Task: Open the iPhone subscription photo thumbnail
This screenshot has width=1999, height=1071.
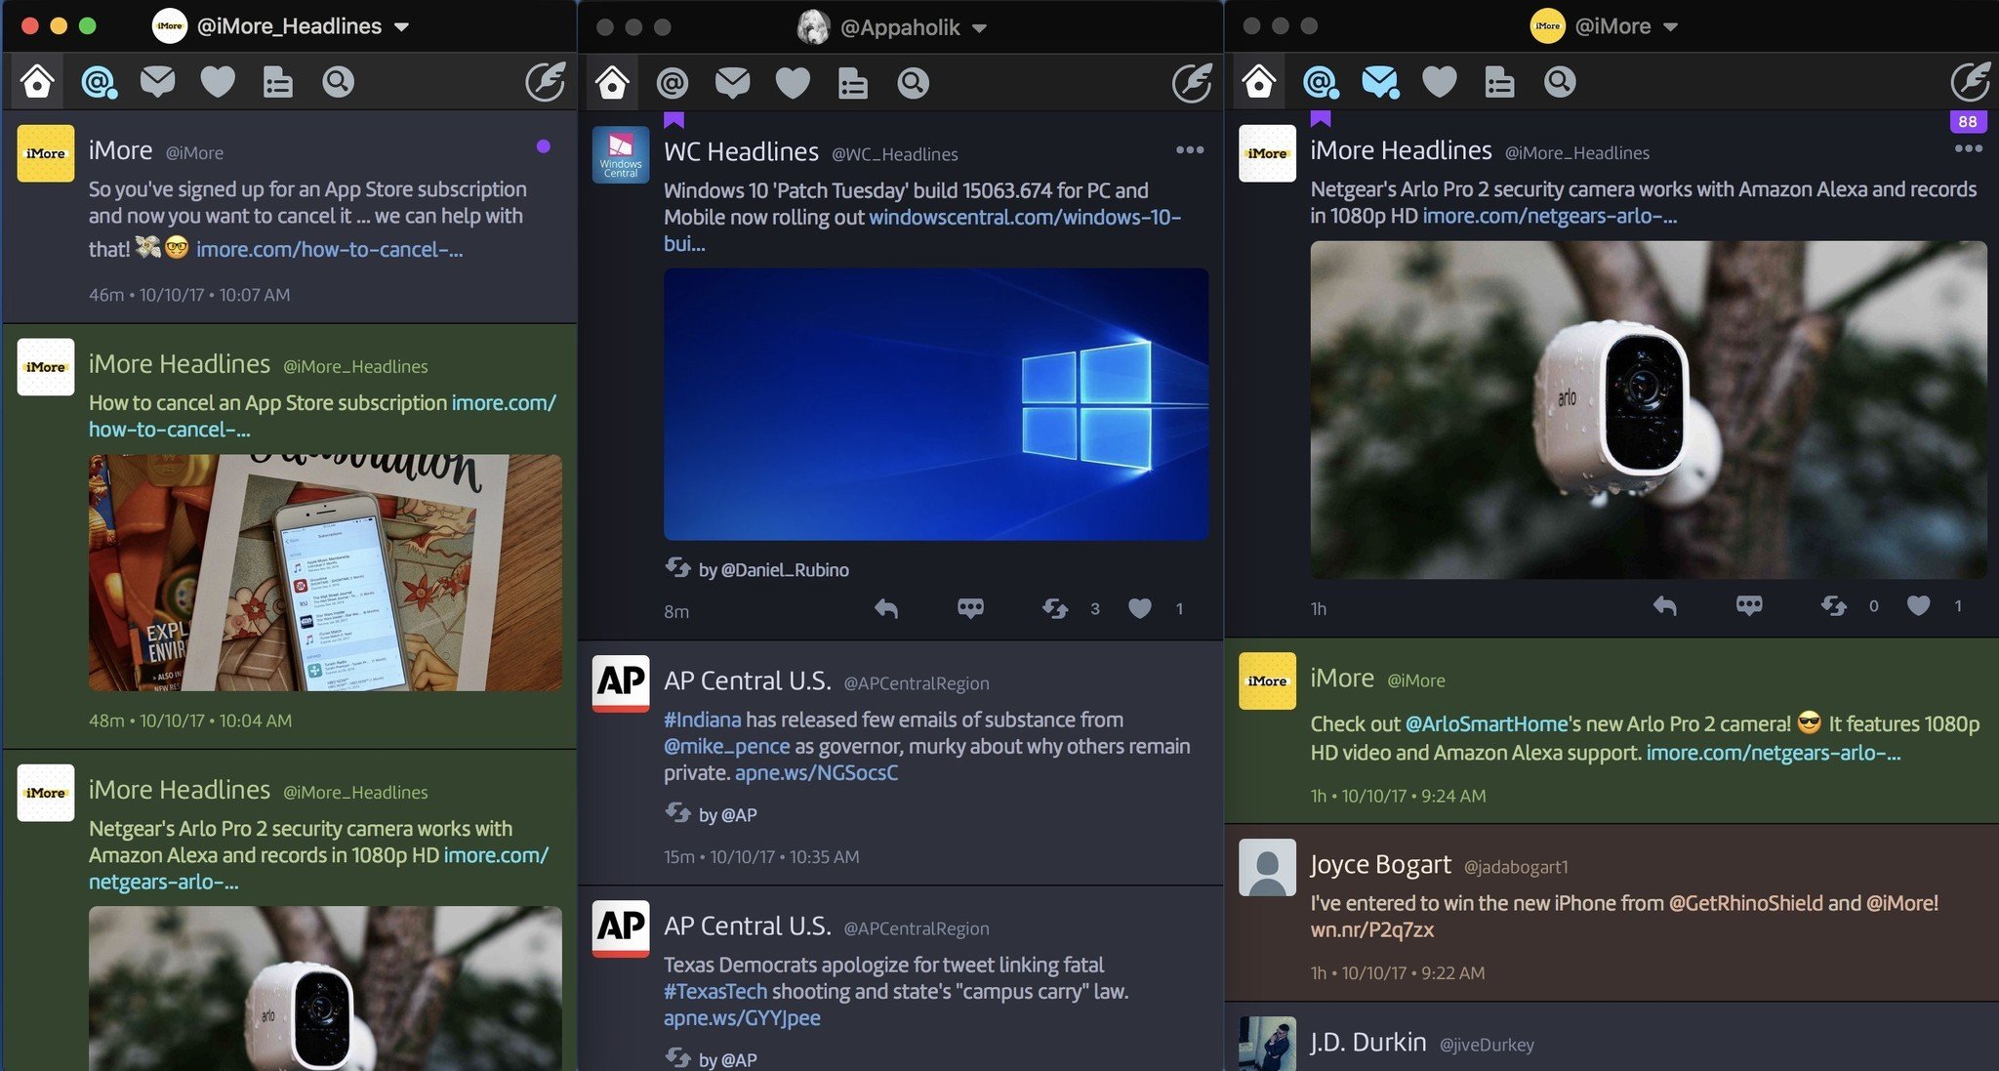Action: (325, 573)
